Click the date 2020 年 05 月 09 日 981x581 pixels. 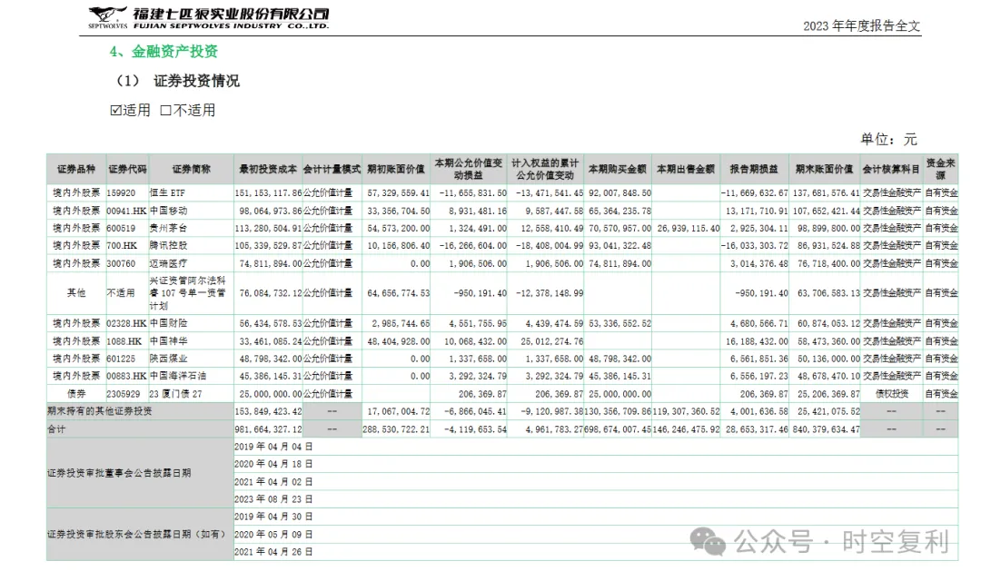pyautogui.click(x=273, y=534)
